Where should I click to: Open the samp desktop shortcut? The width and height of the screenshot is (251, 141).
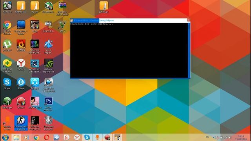(35, 26)
